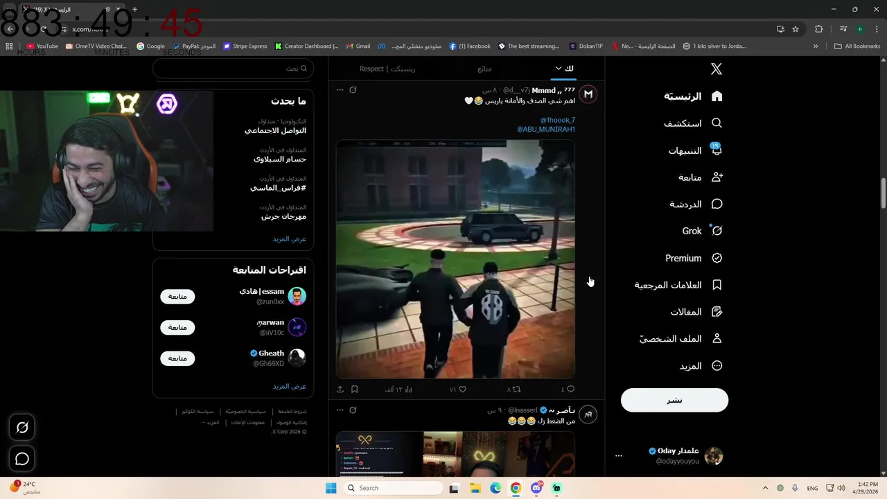Open more options on ناصر's post

340,410
